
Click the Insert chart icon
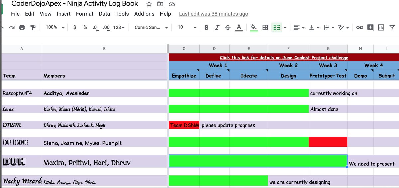[381, 27]
